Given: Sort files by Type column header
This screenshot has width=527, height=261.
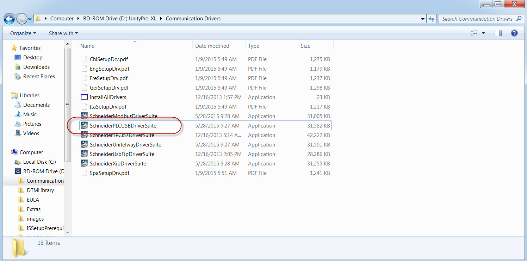Looking at the screenshot, I should [254, 46].
